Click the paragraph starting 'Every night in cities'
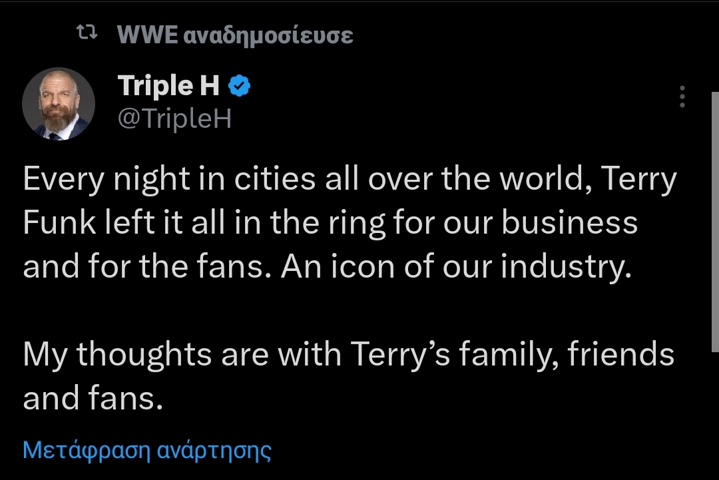The width and height of the screenshot is (719, 480). [350, 222]
